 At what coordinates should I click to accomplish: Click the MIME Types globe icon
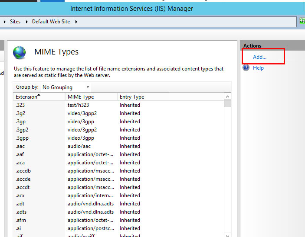coord(19,53)
